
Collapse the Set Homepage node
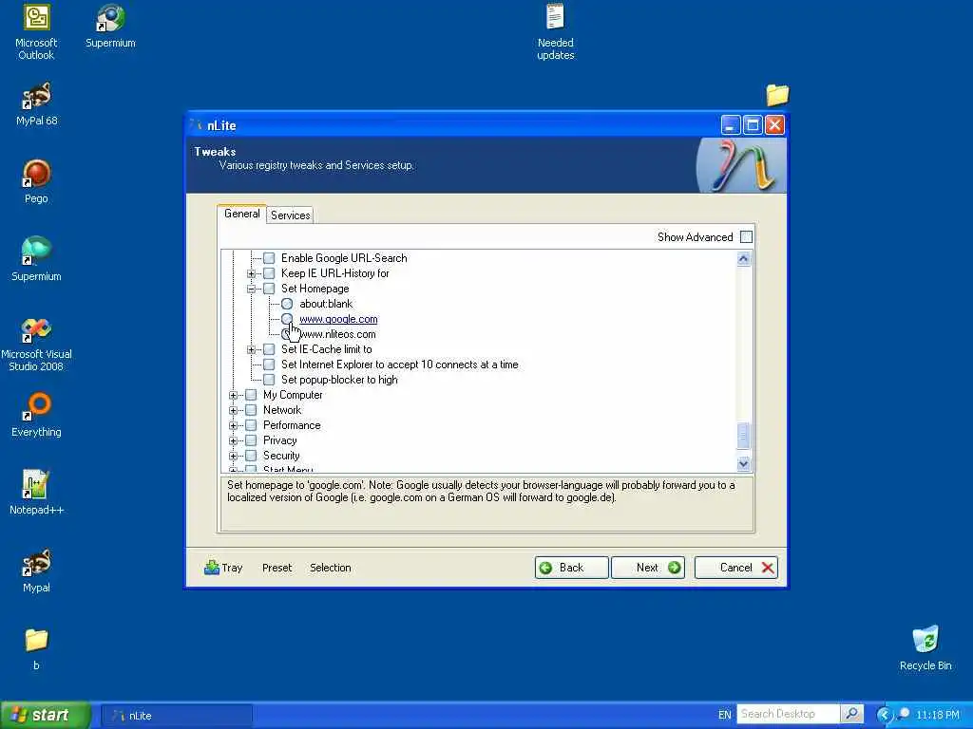pos(251,289)
